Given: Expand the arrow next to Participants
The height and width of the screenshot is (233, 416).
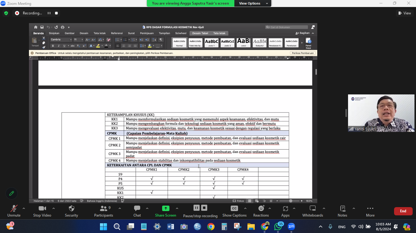Looking at the screenshot, I should (120, 209).
